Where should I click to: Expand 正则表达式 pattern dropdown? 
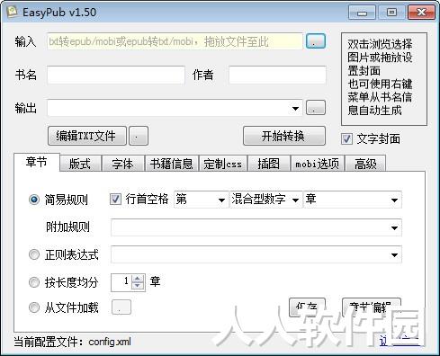point(394,255)
